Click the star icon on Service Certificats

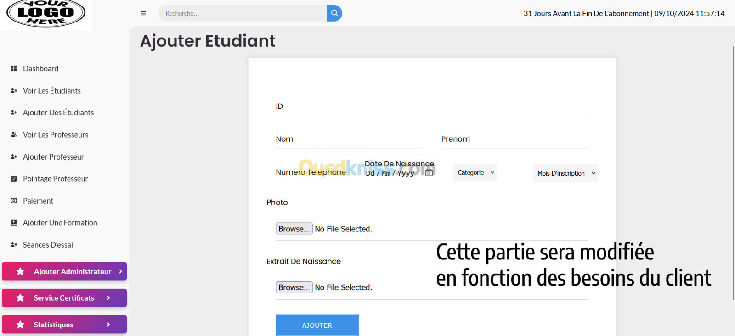[20, 298]
